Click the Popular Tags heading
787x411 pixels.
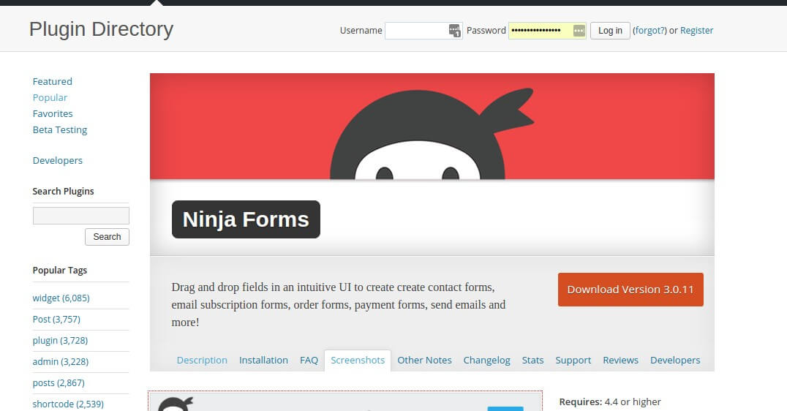point(60,270)
